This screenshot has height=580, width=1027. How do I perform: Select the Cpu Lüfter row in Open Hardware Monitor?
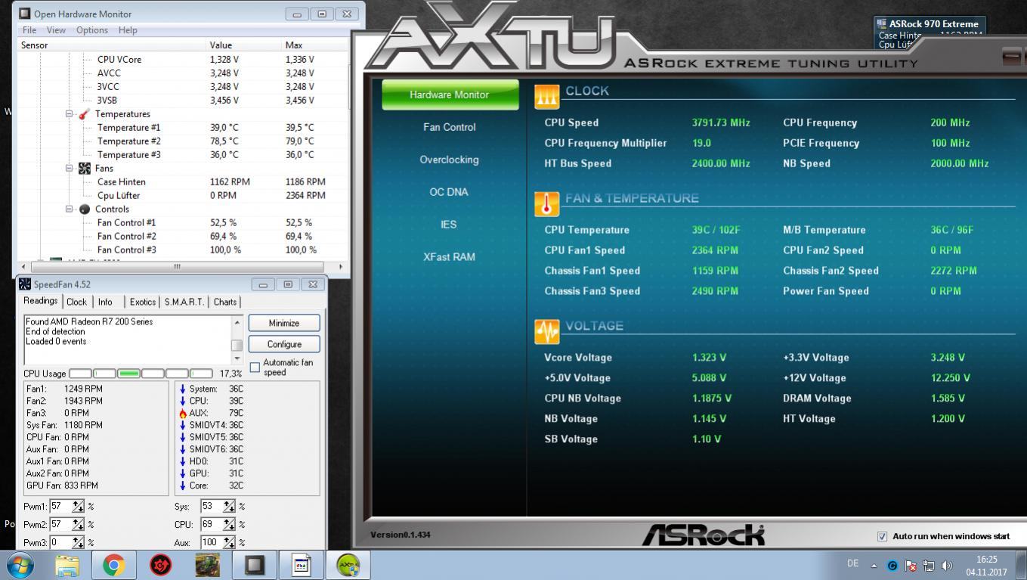pos(183,196)
